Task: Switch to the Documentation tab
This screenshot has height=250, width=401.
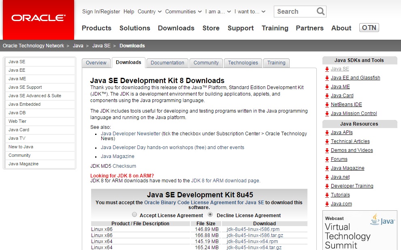Action: (x=167, y=63)
